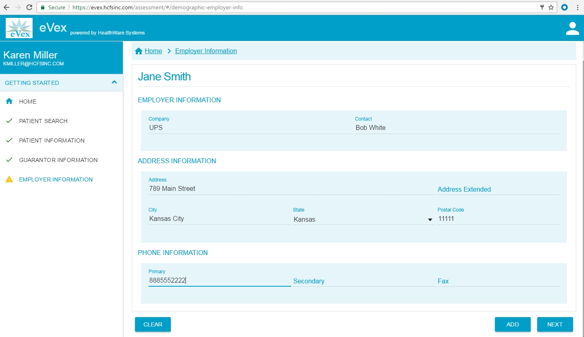The height and width of the screenshot is (337, 584).
Task: Reload the page using browser refresh
Action: coord(29,7)
